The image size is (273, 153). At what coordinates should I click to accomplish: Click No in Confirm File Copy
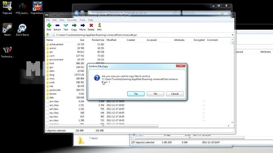[155, 94]
